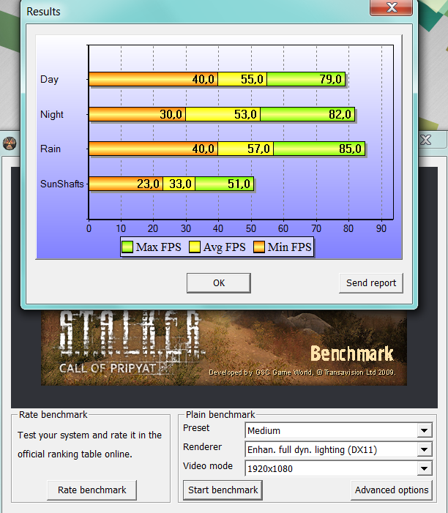Expand the Renderer dropdown arrow
The width and height of the screenshot is (448, 513).
click(424, 449)
